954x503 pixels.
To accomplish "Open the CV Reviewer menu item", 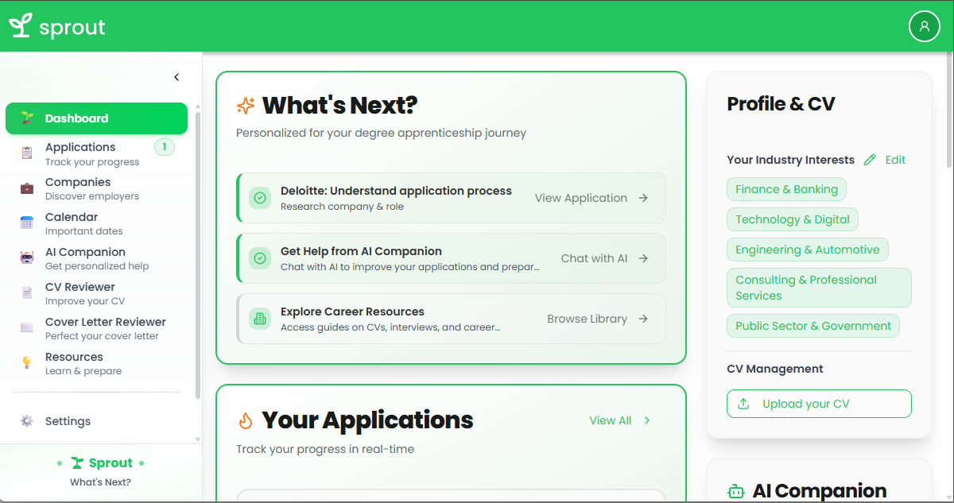I will (x=80, y=293).
